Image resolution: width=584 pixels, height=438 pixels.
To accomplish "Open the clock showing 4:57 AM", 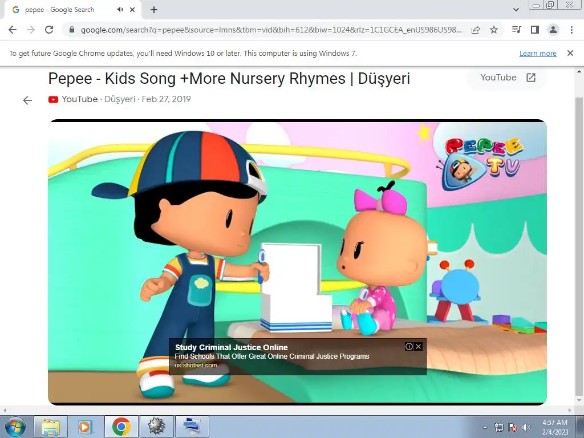I will click(555, 427).
